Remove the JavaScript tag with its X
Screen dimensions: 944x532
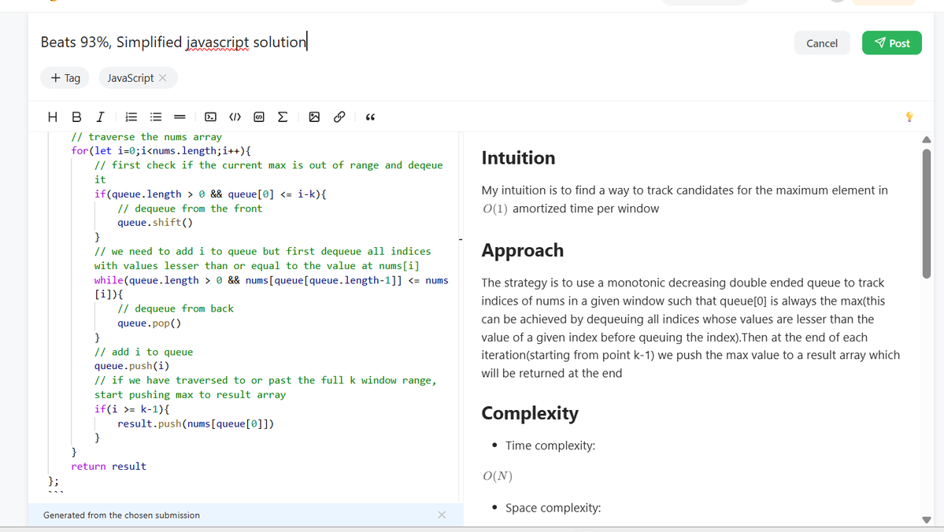[162, 78]
